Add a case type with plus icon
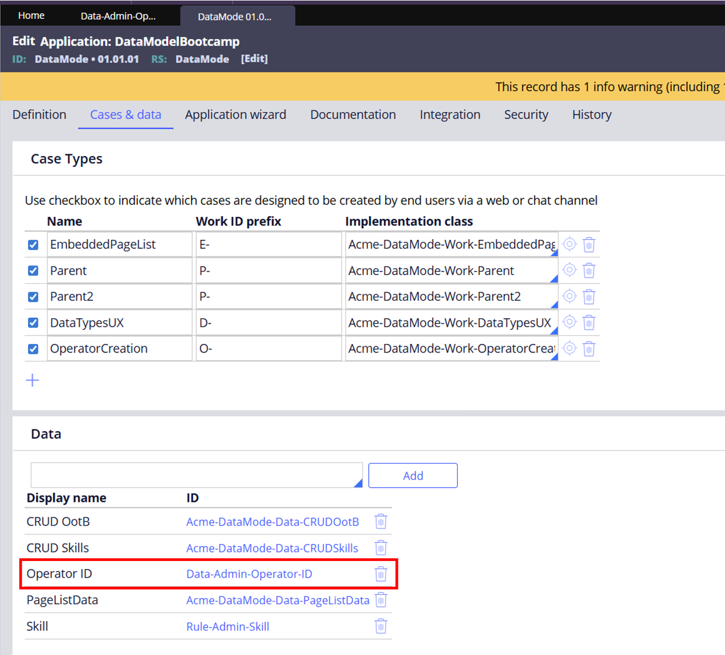The width and height of the screenshot is (725, 655). tap(32, 380)
